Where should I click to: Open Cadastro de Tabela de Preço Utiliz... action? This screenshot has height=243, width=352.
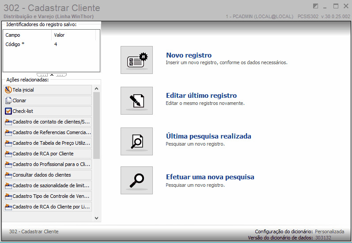[x=48, y=143]
